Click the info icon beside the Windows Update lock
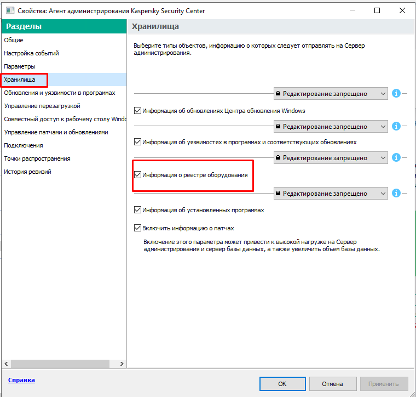Viewport: 416px width, 397px height. click(396, 94)
